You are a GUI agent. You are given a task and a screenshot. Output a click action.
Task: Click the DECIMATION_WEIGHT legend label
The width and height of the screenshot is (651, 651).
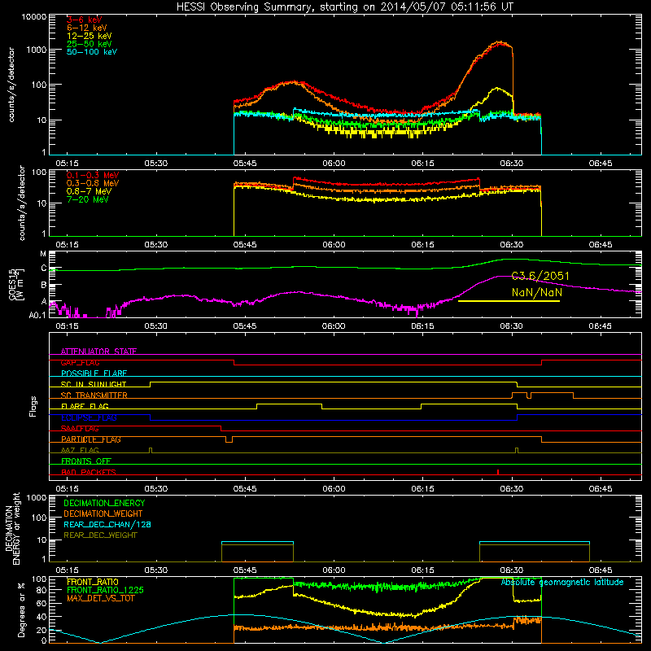pos(103,514)
